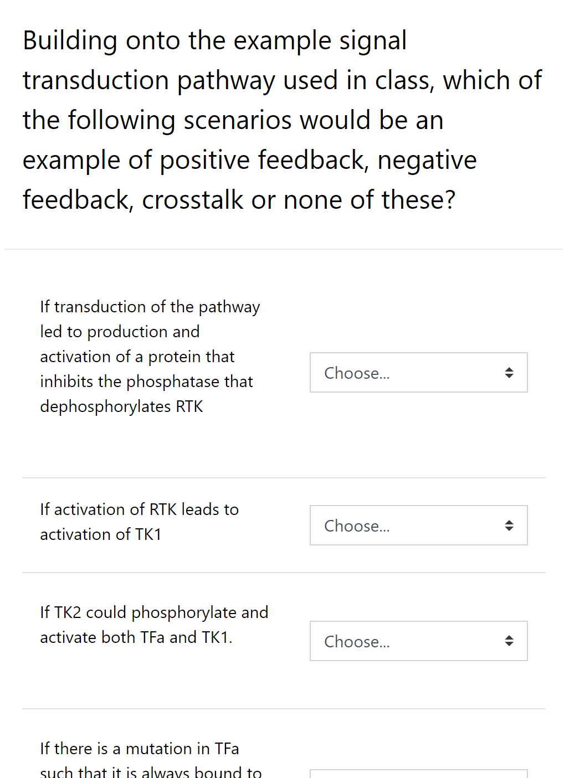The width and height of the screenshot is (564, 778).
Task: Click the text 'activation of TK1' in the second scenario
Action: point(100,534)
